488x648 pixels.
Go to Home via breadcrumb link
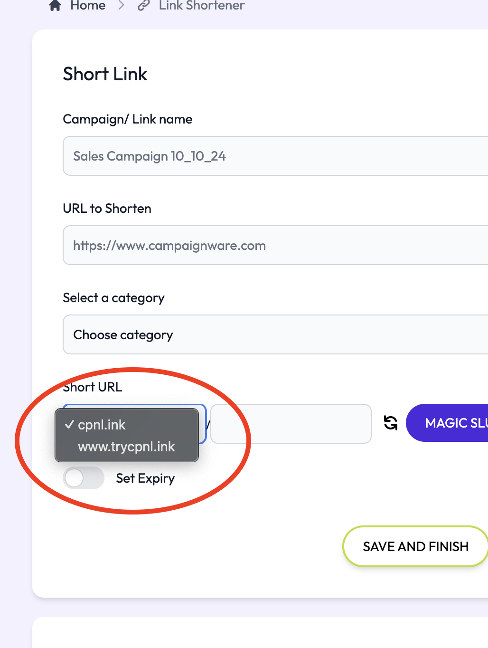88,6
